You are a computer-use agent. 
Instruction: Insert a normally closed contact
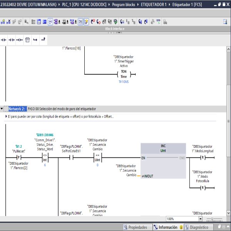(x=12, y=40)
